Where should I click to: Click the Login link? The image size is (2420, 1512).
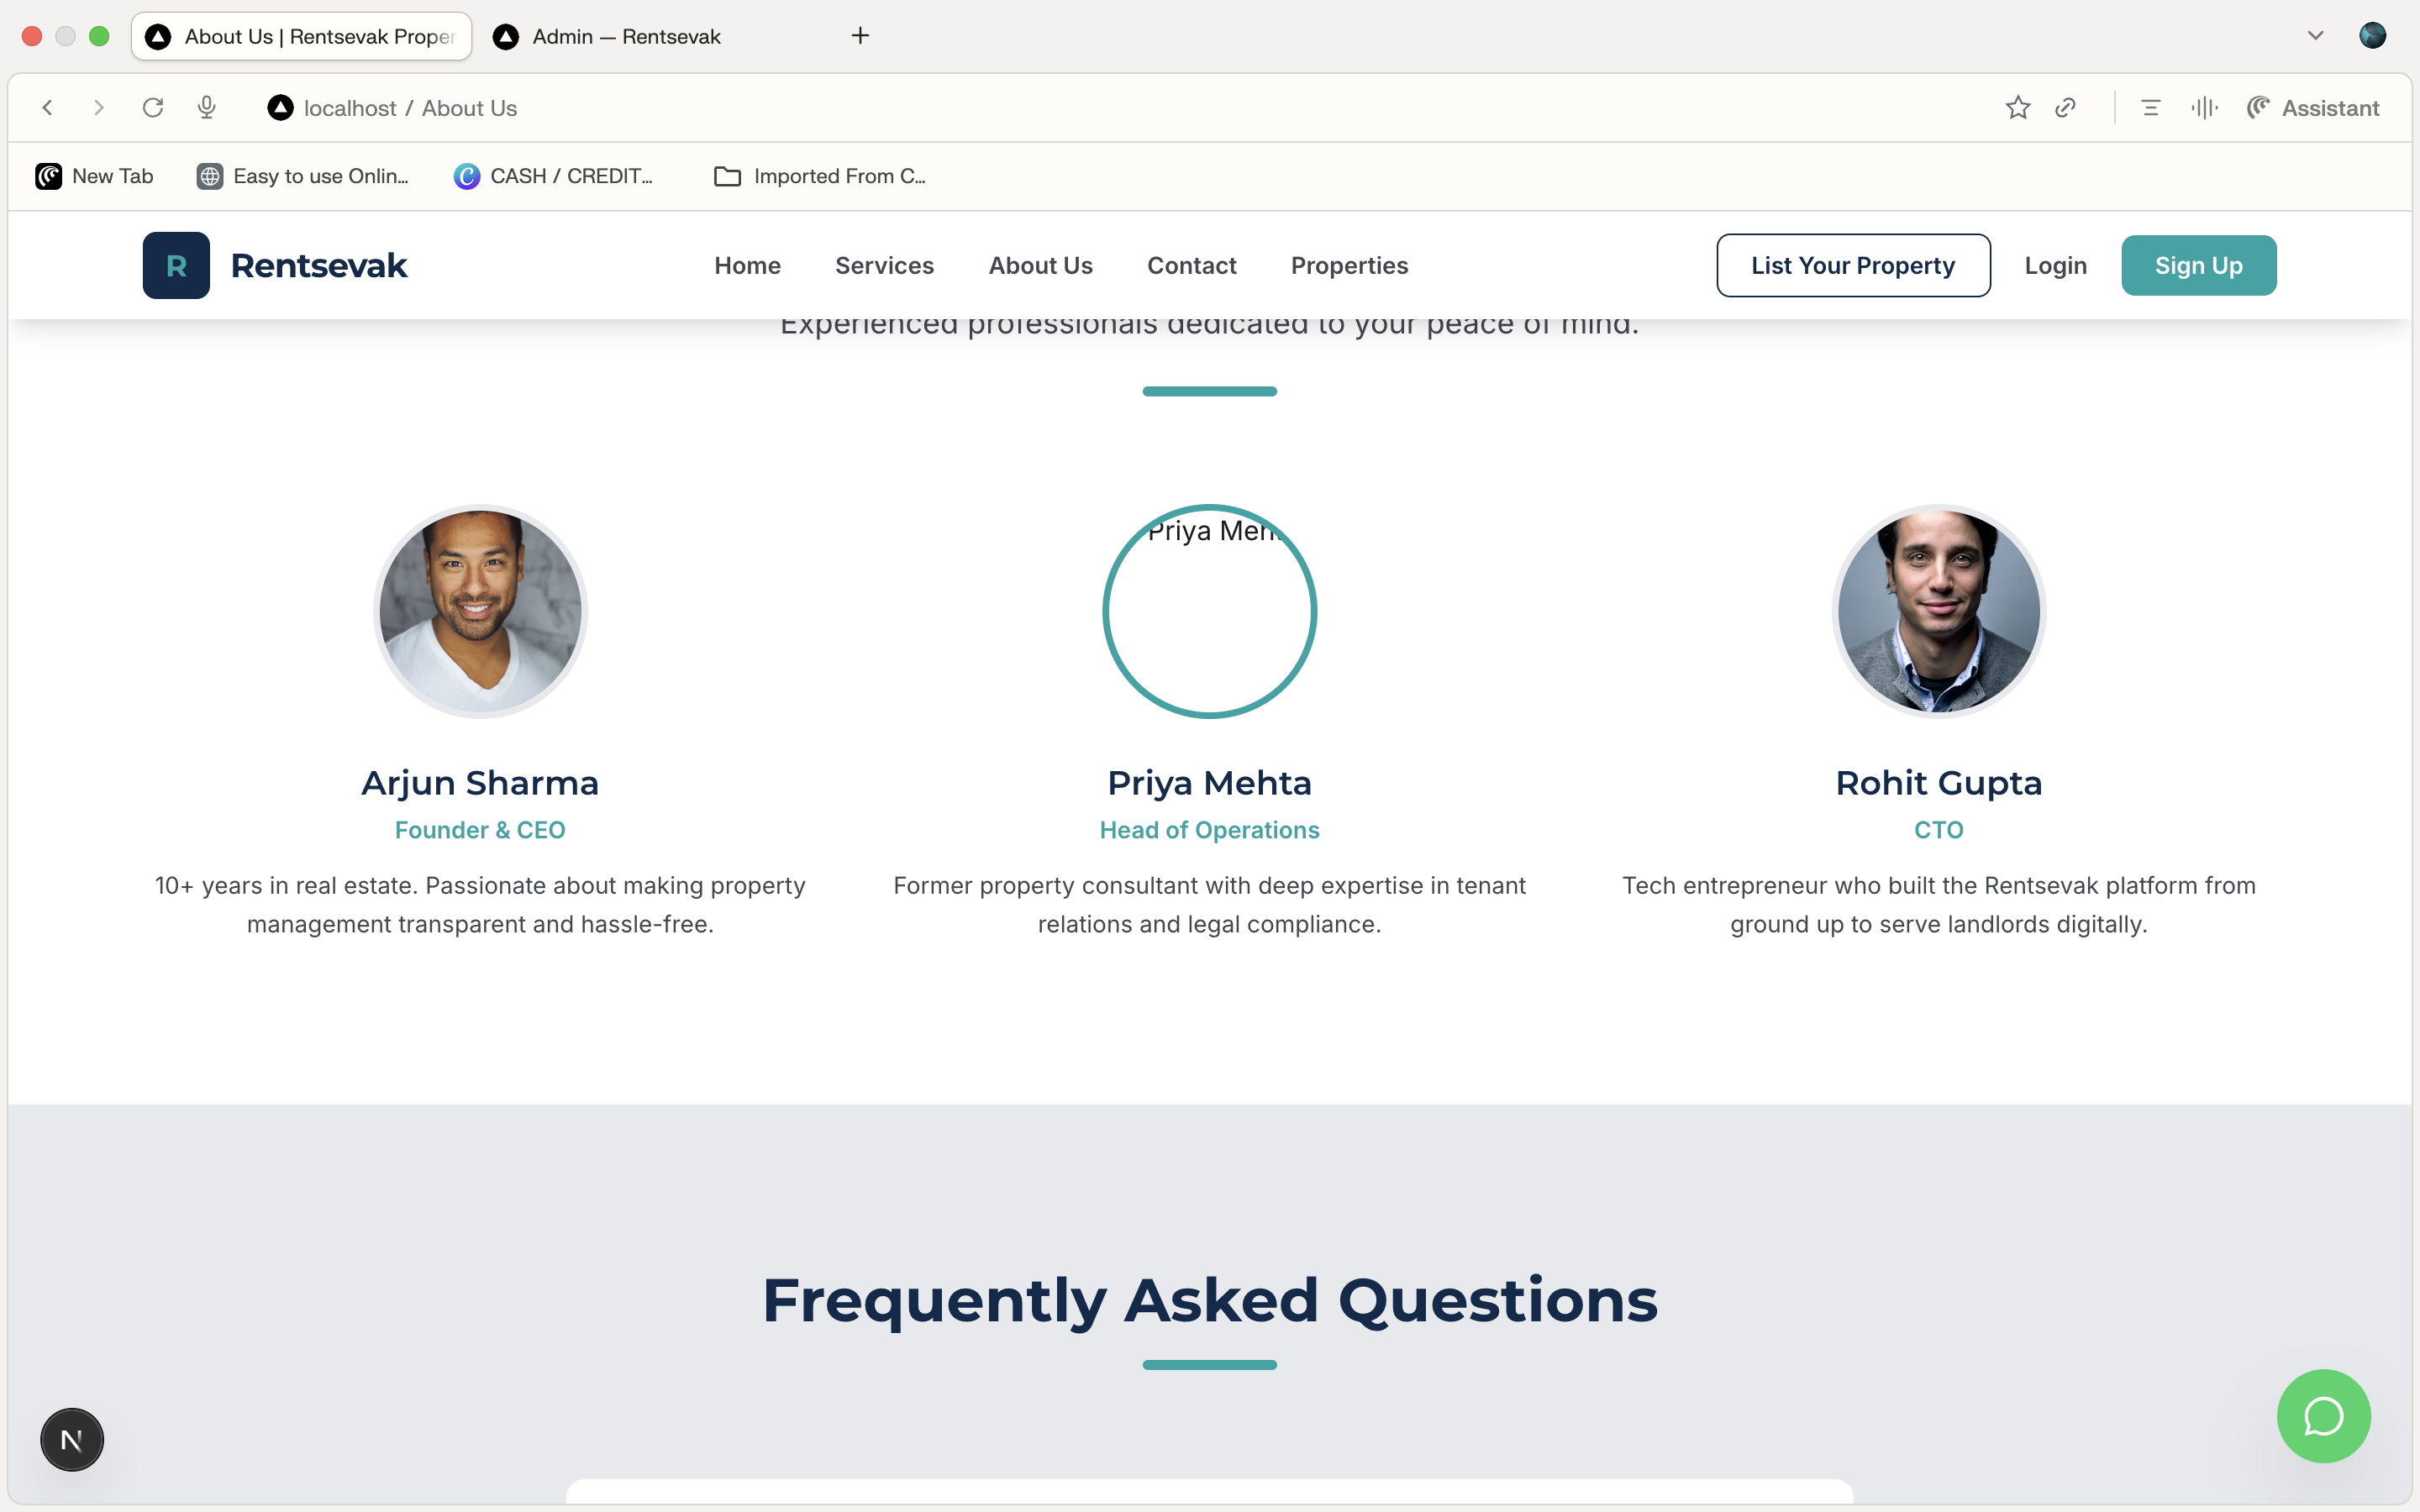tap(2055, 265)
